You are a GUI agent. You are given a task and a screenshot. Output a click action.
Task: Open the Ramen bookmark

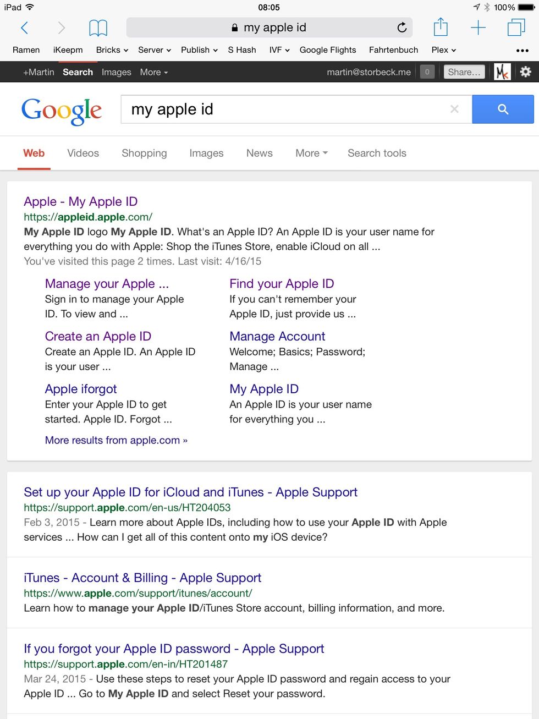tap(26, 50)
